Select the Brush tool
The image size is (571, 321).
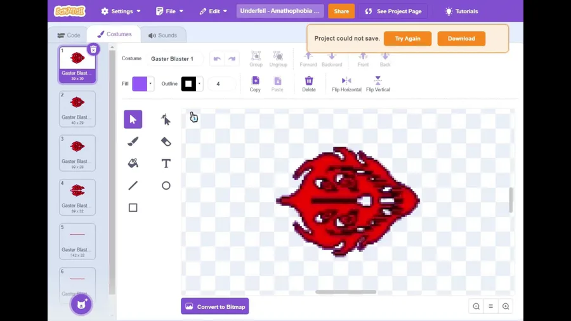pyautogui.click(x=133, y=141)
